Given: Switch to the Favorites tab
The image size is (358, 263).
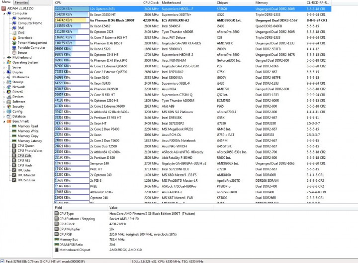Looking at the screenshot, I should tap(21, 2).
